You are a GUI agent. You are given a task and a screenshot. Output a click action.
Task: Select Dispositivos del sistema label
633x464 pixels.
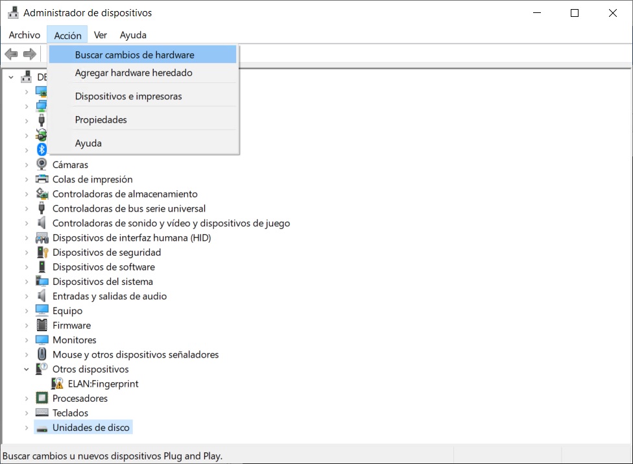[102, 282]
